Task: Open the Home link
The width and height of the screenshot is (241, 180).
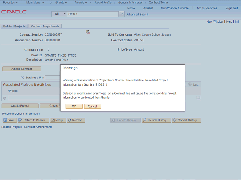Action: pyautogui.click(x=131, y=8)
